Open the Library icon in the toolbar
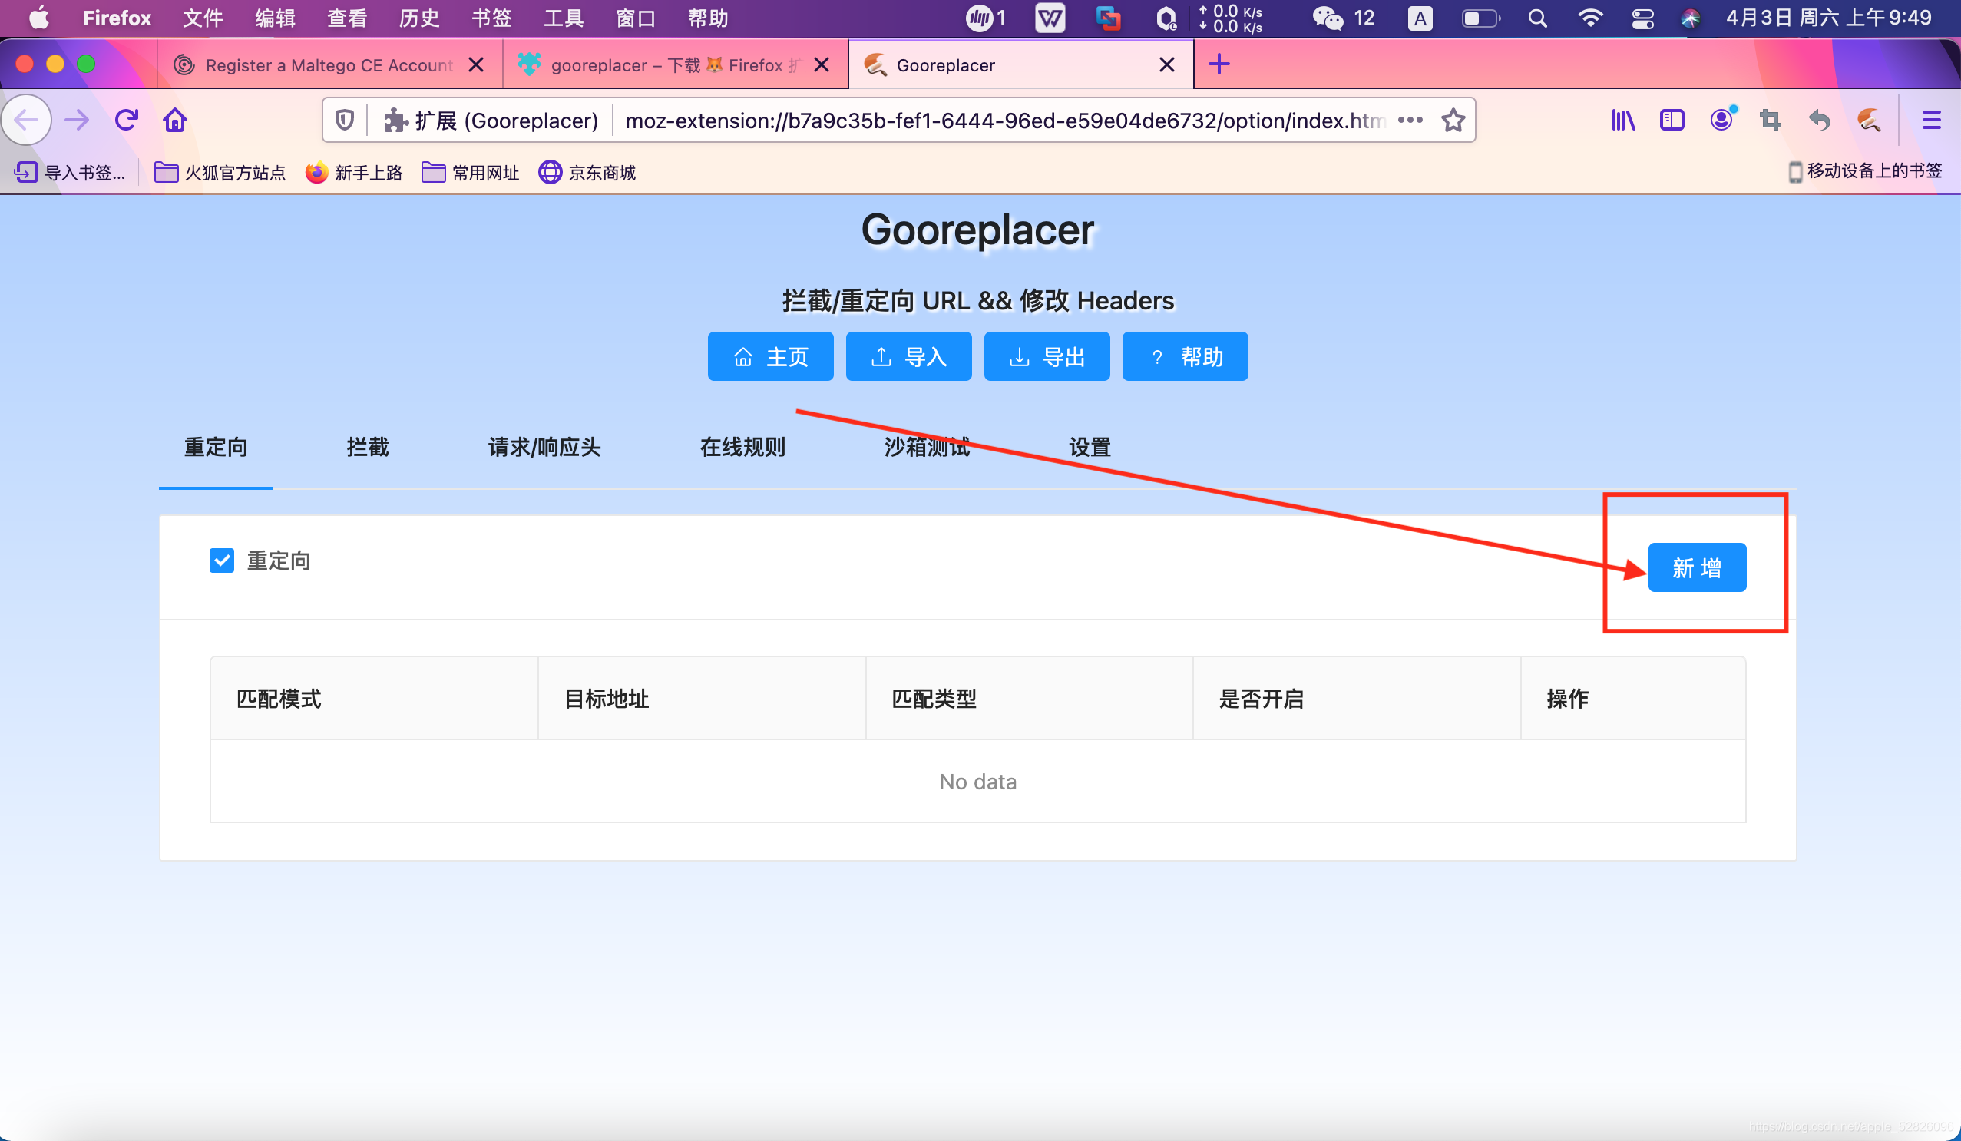Screen dimensions: 1961x1141 pyautogui.click(x=1622, y=120)
